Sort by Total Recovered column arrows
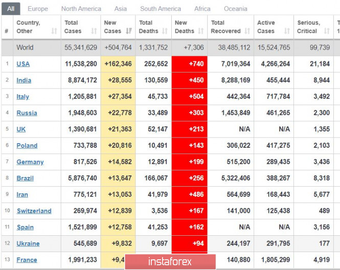 tap(247, 31)
